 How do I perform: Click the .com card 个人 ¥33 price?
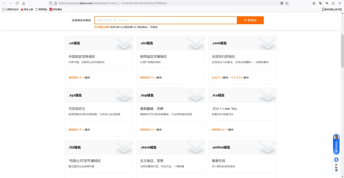coord(236,78)
